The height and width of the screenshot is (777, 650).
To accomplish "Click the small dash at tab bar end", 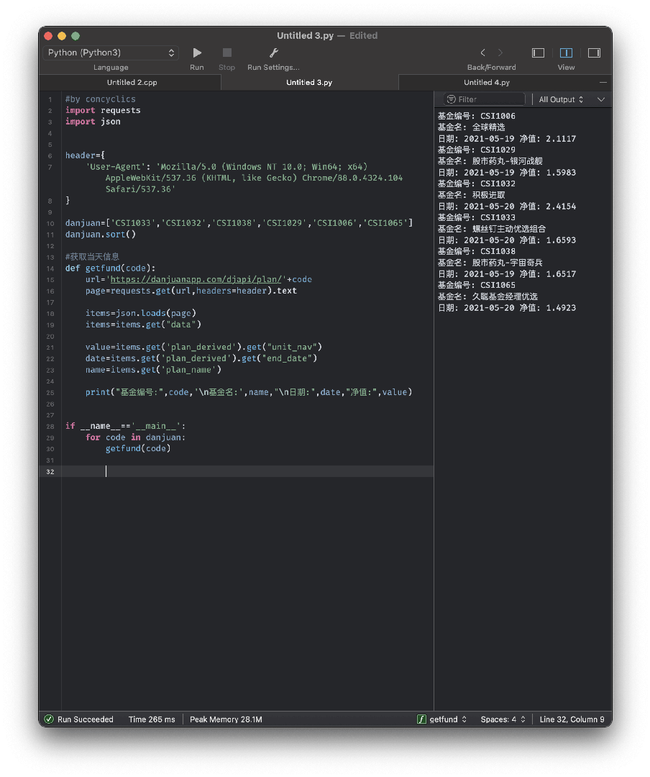I will pyautogui.click(x=603, y=82).
